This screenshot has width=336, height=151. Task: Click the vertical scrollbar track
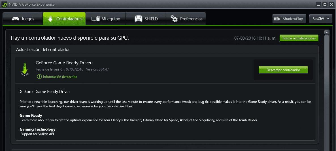(327, 93)
